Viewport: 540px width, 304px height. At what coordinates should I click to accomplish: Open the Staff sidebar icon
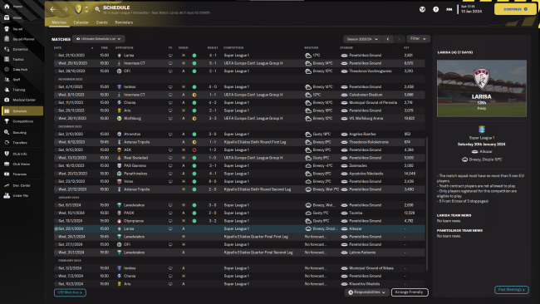click(x=7, y=80)
